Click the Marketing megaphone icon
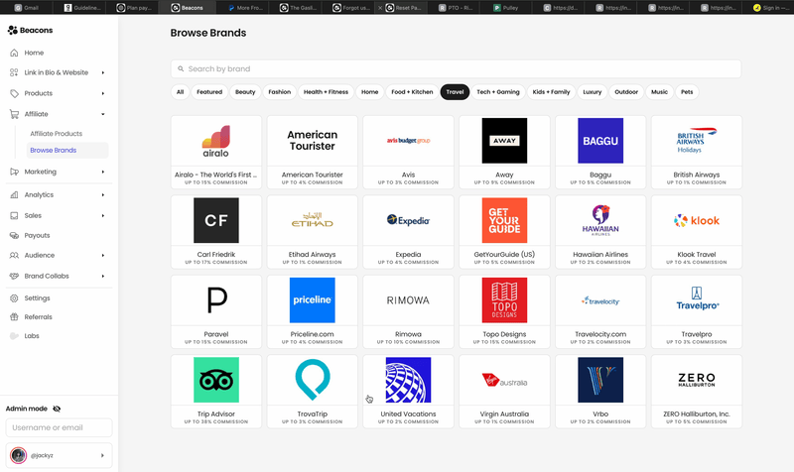Screen dimensions: 794x472 point(14,172)
